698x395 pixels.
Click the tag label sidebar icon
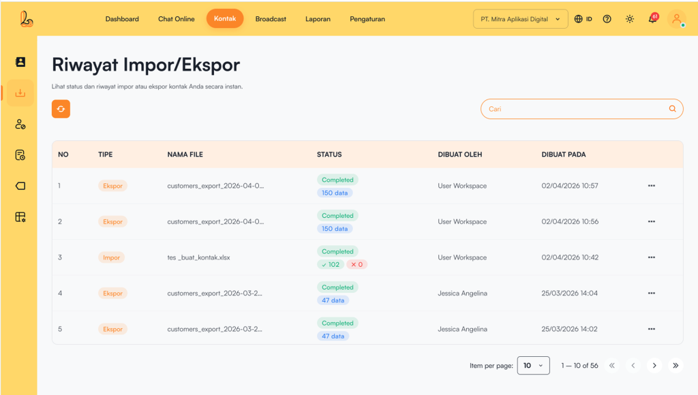20,186
